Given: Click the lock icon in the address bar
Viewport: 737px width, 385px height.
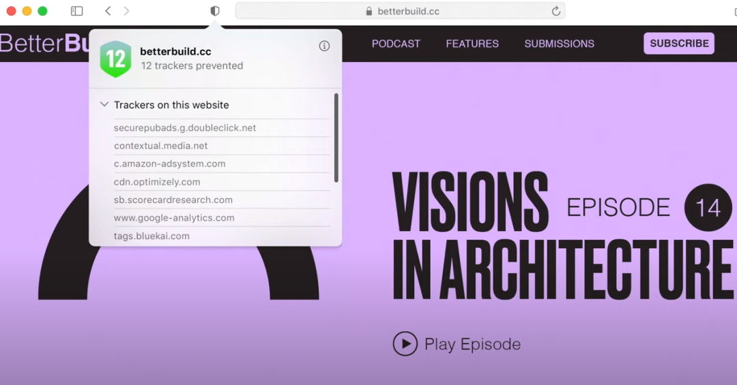Looking at the screenshot, I should pos(369,12).
